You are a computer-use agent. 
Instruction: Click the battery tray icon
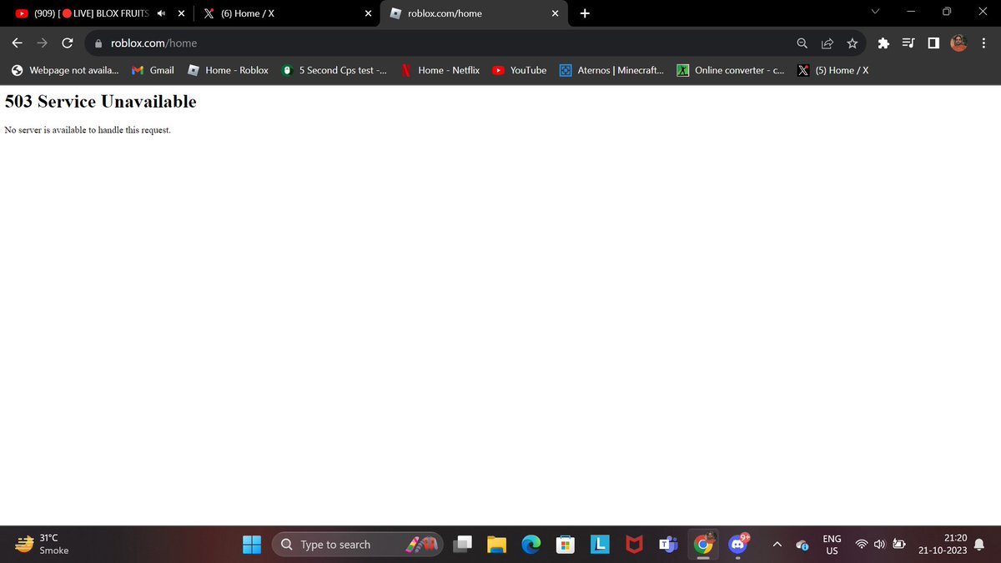click(899, 545)
